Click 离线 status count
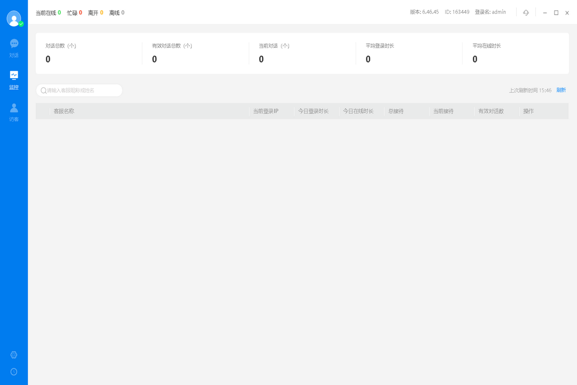Viewport: 577px width, 385px height. pos(116,13)
